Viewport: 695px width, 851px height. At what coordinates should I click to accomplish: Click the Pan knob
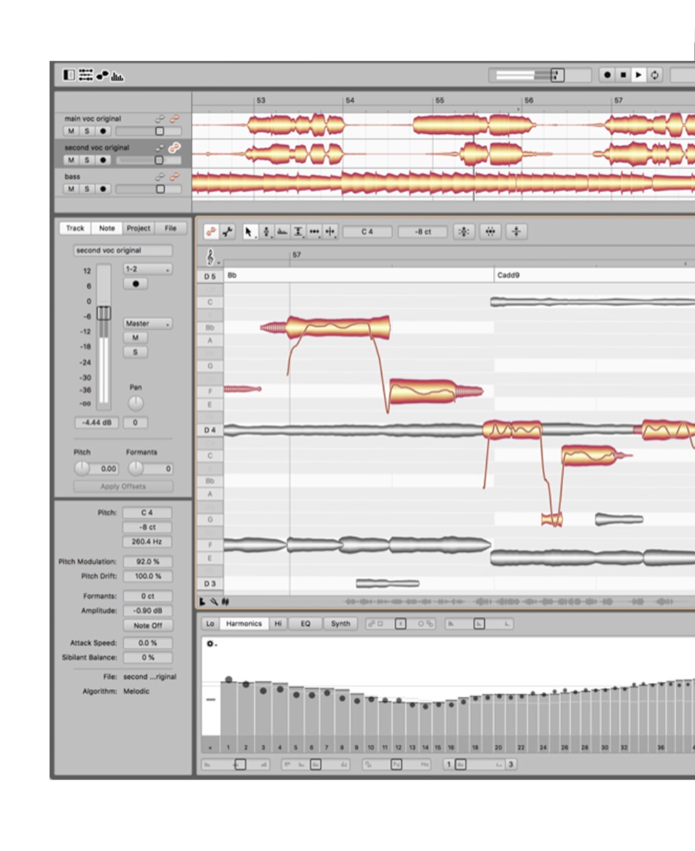coord(136,403)
